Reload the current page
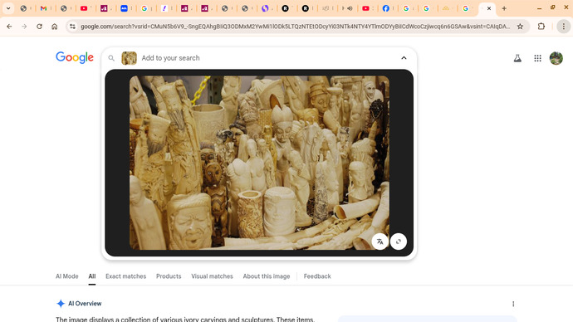Image resolution: width=573 pixels, height=322 pixels. (40, 27)
